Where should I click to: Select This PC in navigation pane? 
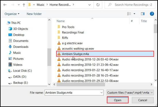point(16,23)
